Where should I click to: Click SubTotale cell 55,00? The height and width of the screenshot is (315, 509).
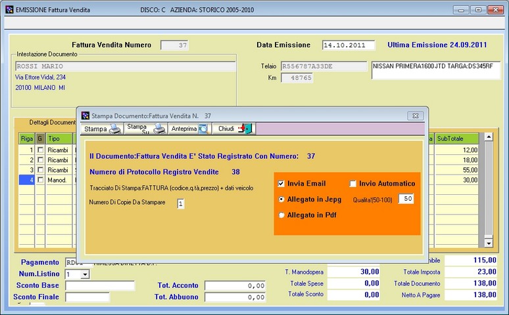coord(457,170)
